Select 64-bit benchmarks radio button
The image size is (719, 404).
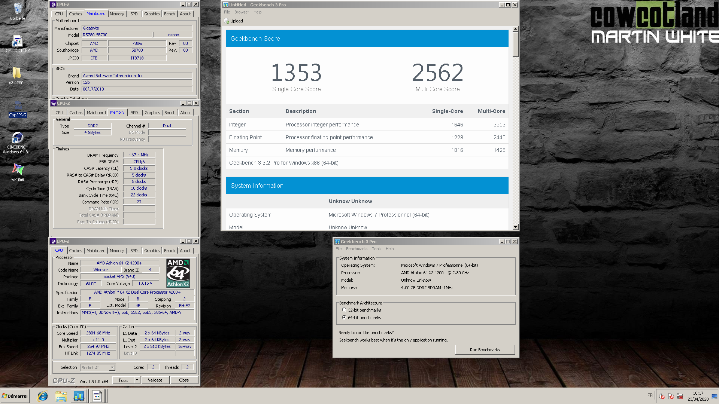(x=344, y=318)
